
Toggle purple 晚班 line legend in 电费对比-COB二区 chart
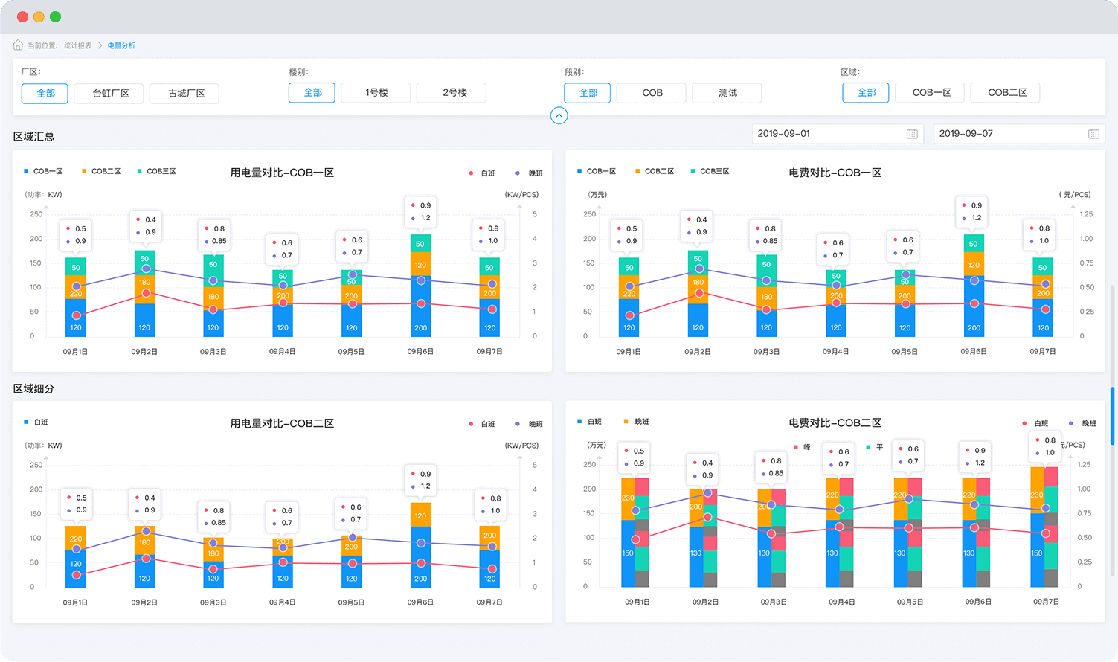point(1083,423)
